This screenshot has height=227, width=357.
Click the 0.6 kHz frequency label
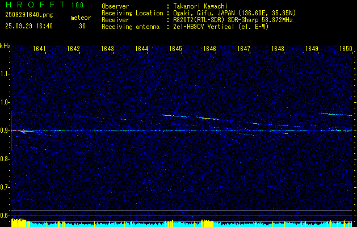5,216
